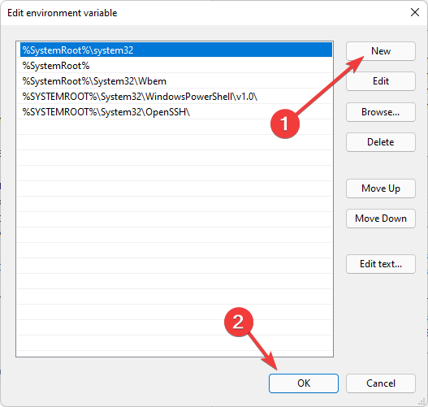Click the Edit button
This screenshot has height=407, width=428.
click(x=381, y=81)
